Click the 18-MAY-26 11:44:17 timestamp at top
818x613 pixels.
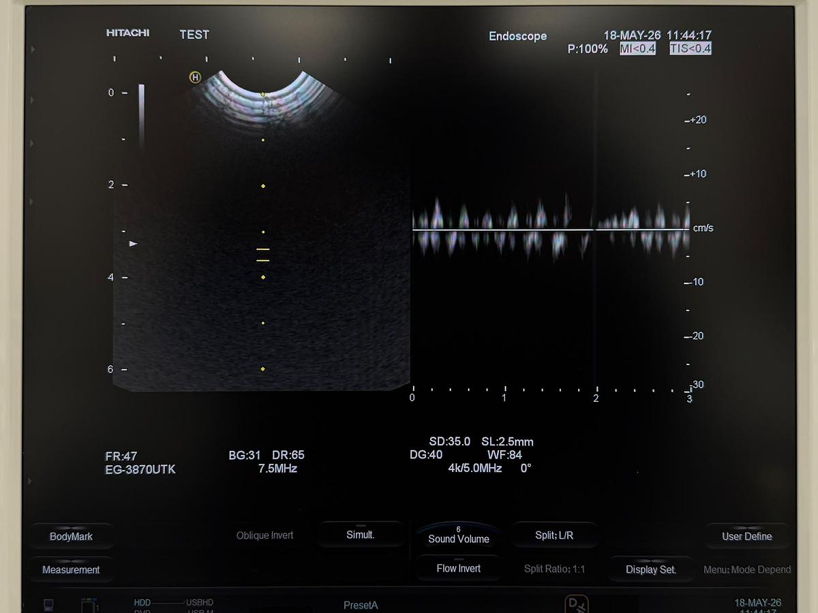pyautogui.click(x=658, y=35)
